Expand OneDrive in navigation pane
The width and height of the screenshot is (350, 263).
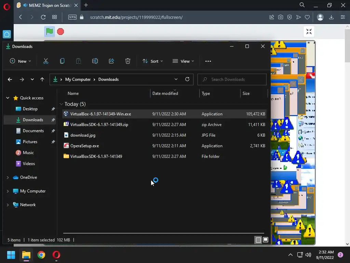[x=8, y=177]
